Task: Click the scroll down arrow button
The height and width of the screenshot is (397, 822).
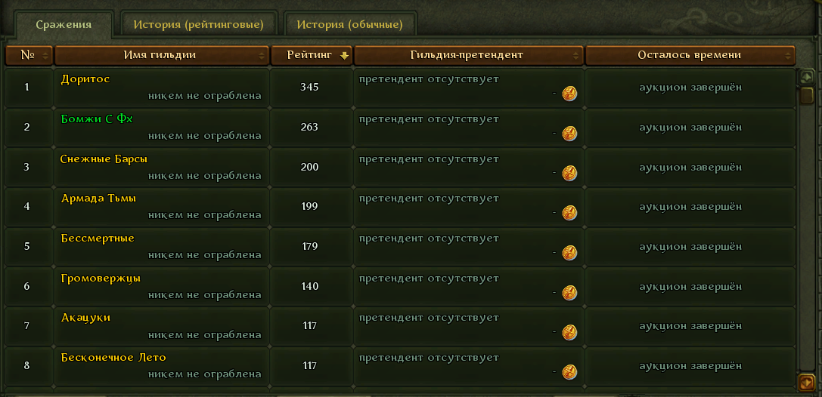Action: pos(806,383)
